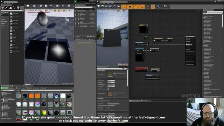Open the Lit view mode dropdown in the level viewport

coord(36,10)
